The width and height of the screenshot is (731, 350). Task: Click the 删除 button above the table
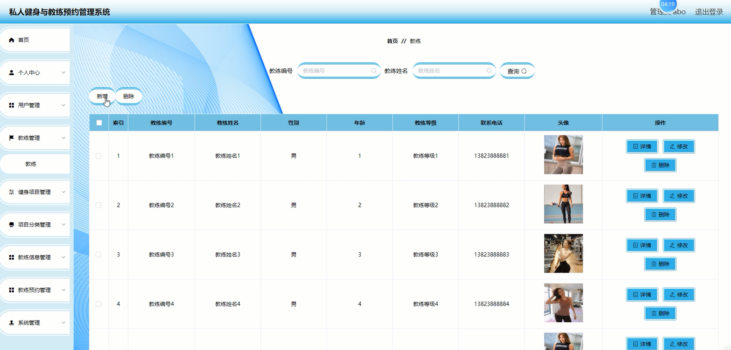129,96
